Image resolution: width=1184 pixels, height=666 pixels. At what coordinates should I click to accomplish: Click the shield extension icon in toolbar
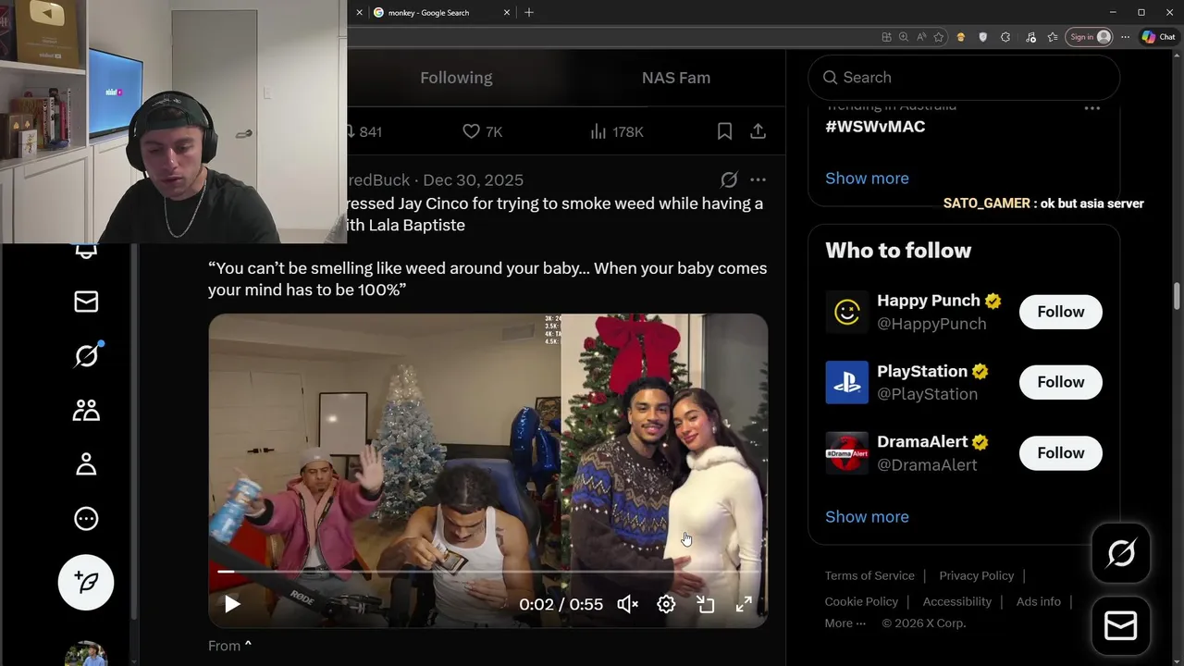point(982,37)
